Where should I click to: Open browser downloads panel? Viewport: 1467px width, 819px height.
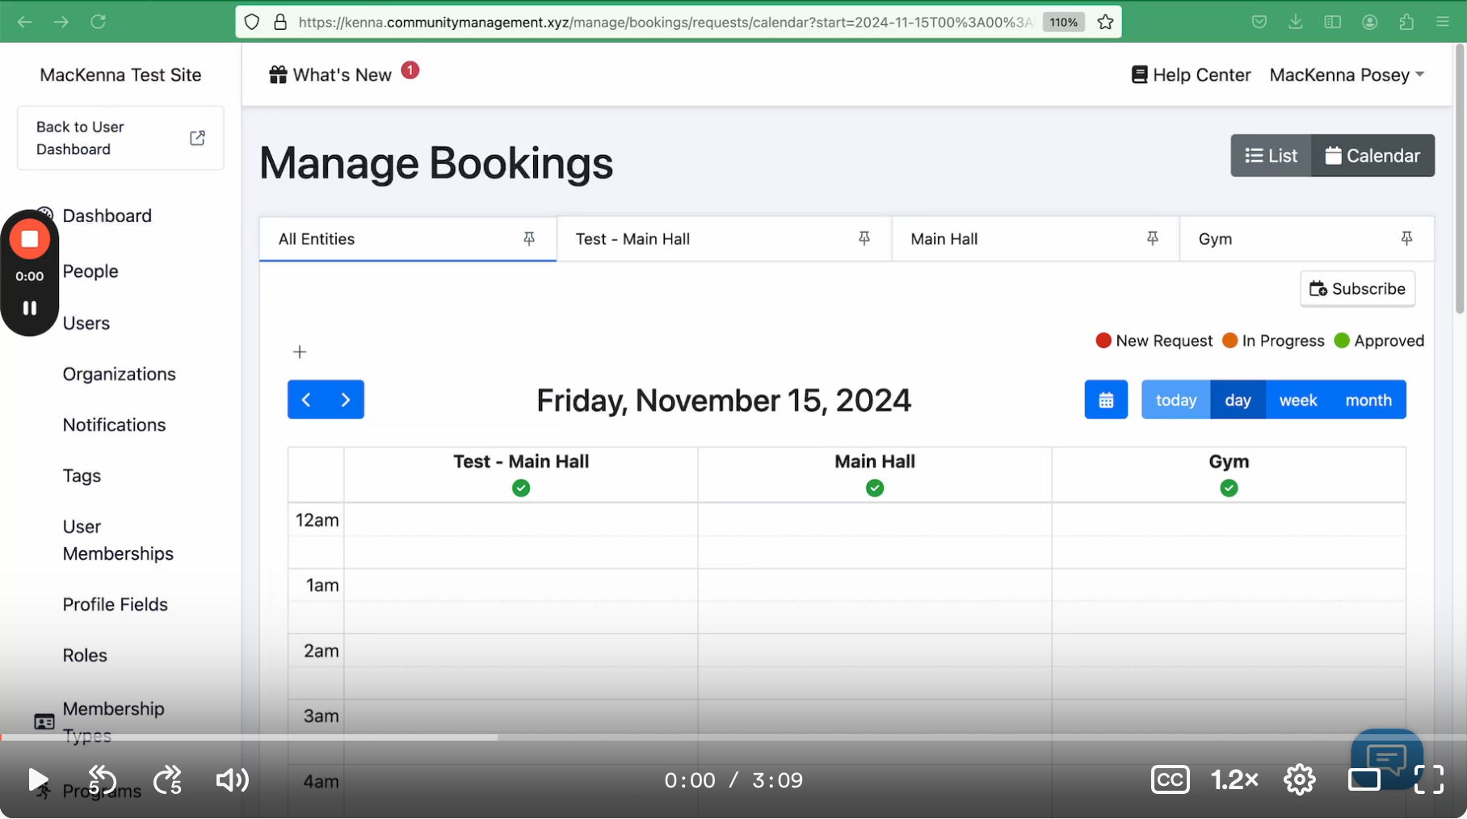click(x=1296, y=22)
